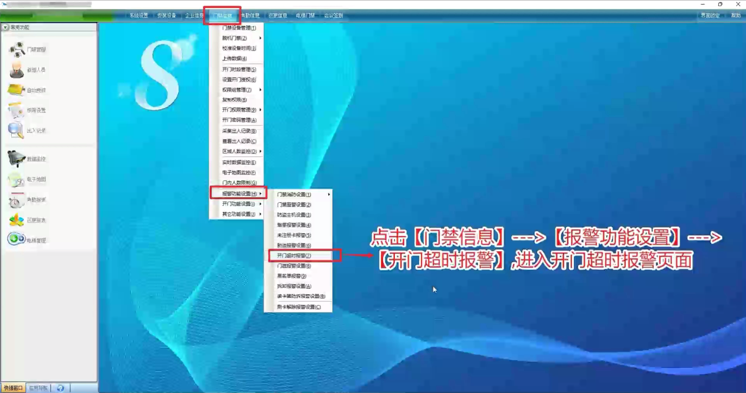Open the 数据监控 camera icon

point(16,159)
